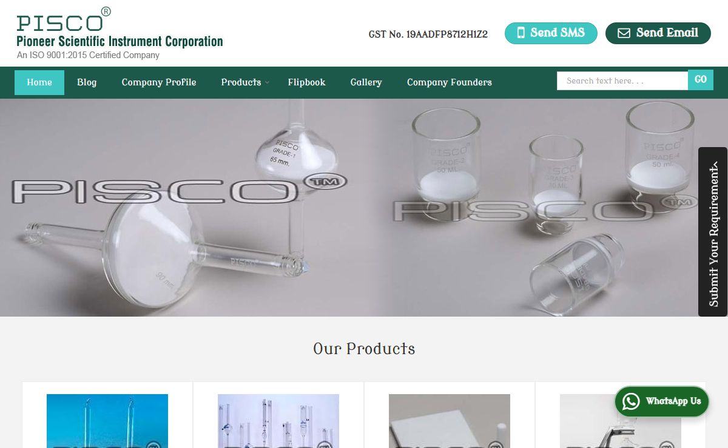This screenshot has height=448, width=728.
Task: Open the Blog page
Action: [x=87, y=82]
